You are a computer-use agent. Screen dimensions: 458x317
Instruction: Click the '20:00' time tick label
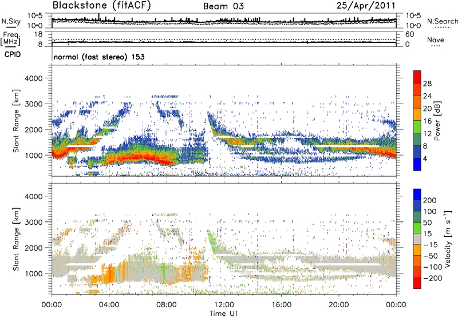coord(339,305)
